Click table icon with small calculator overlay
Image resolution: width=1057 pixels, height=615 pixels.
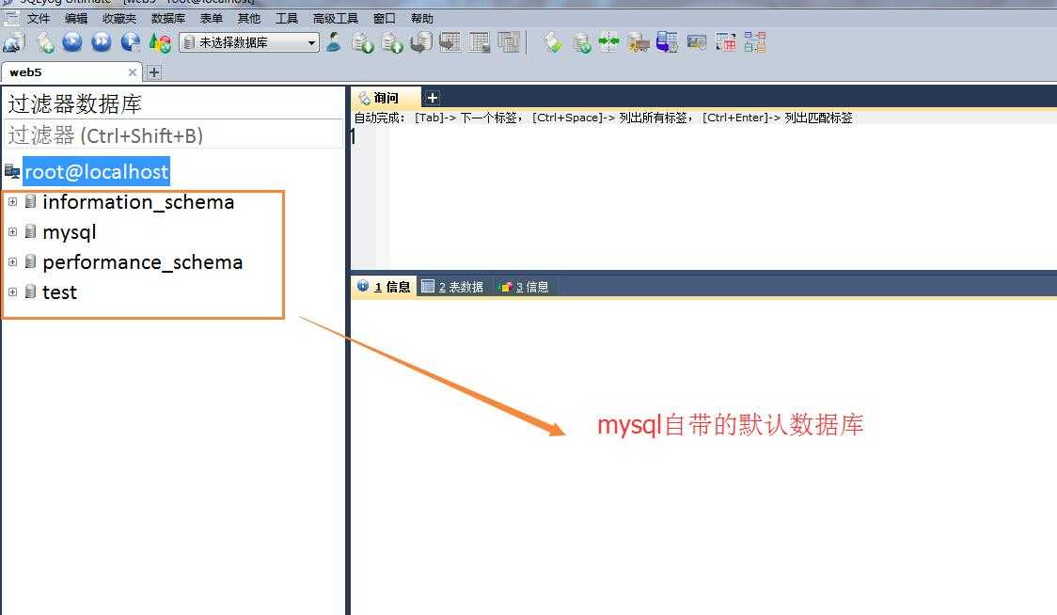click(480, 42)
